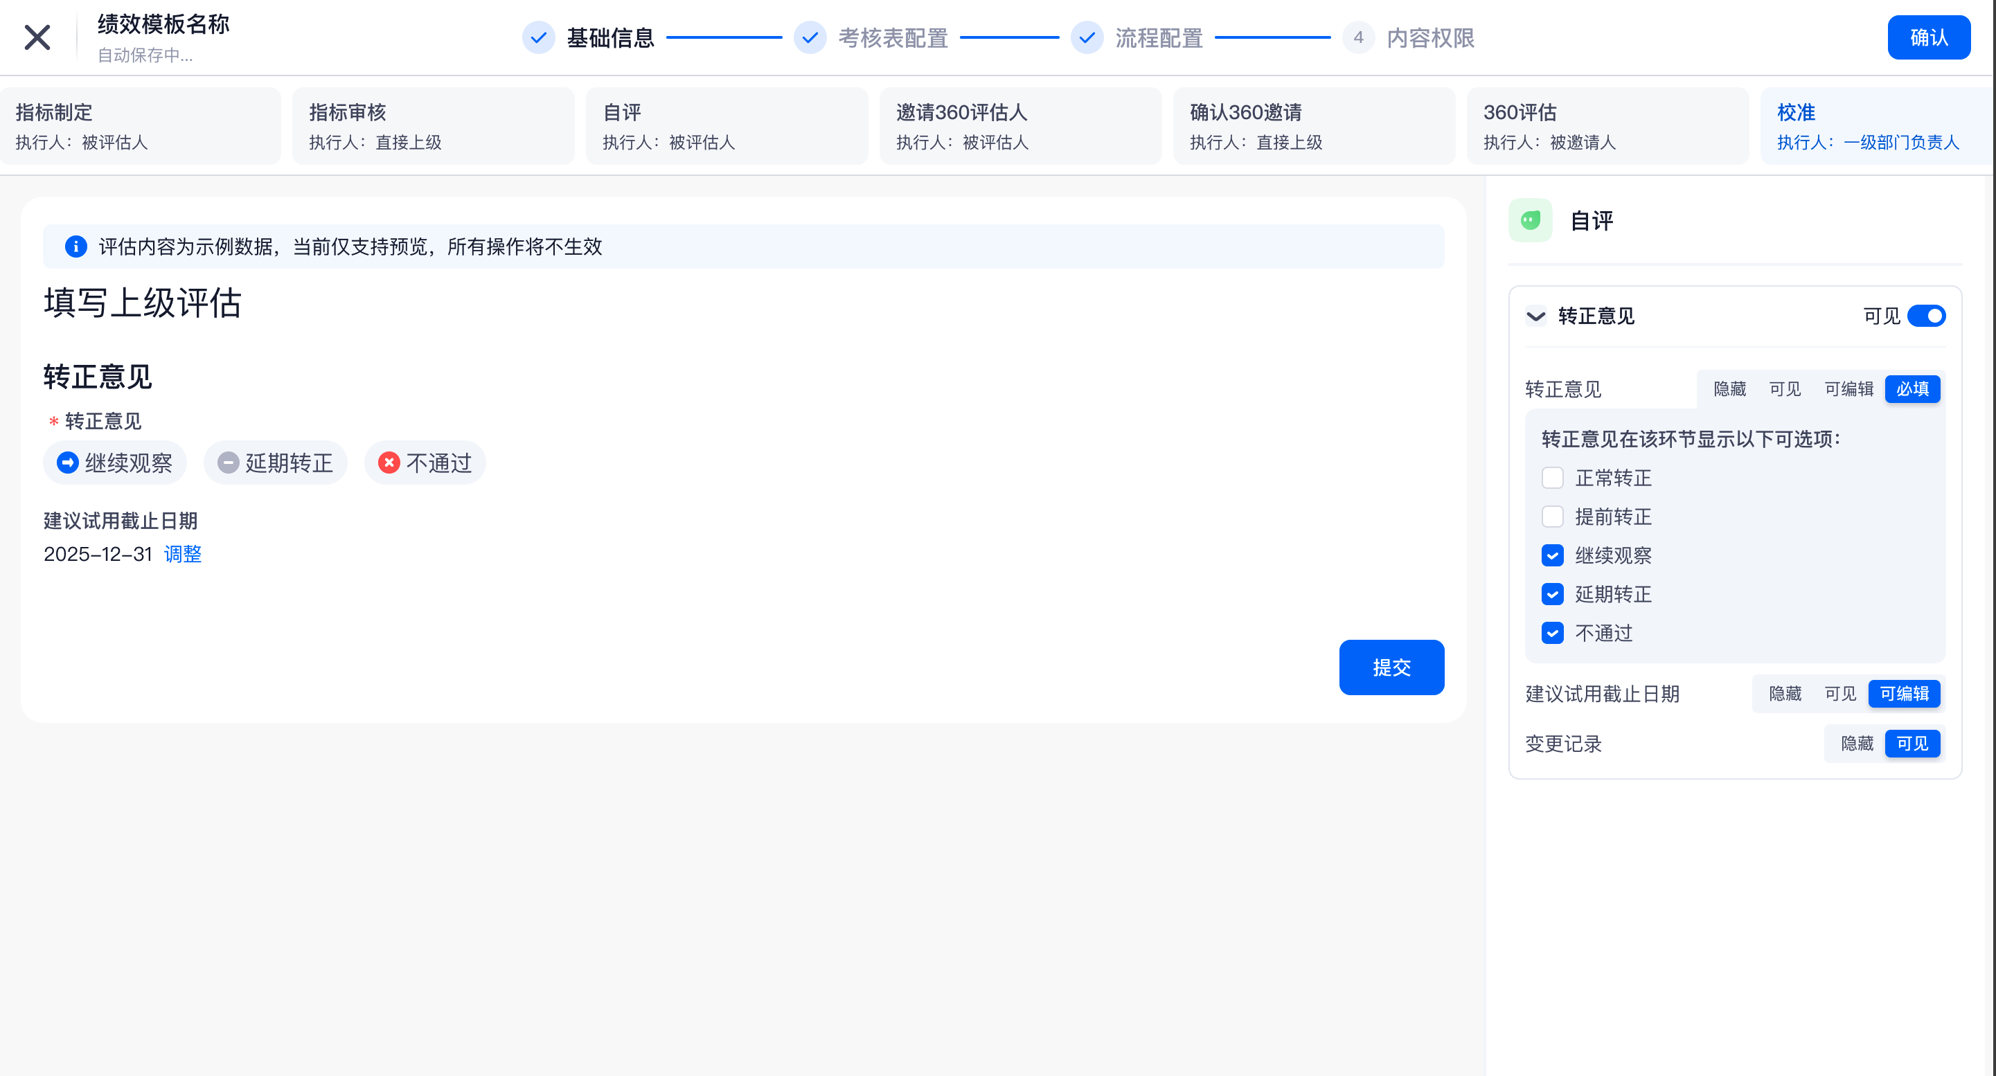Image resolution: width=1996 pixels, height=1076 pixels.
Task: Click the 确认 button
Action: pos(1928,37)
